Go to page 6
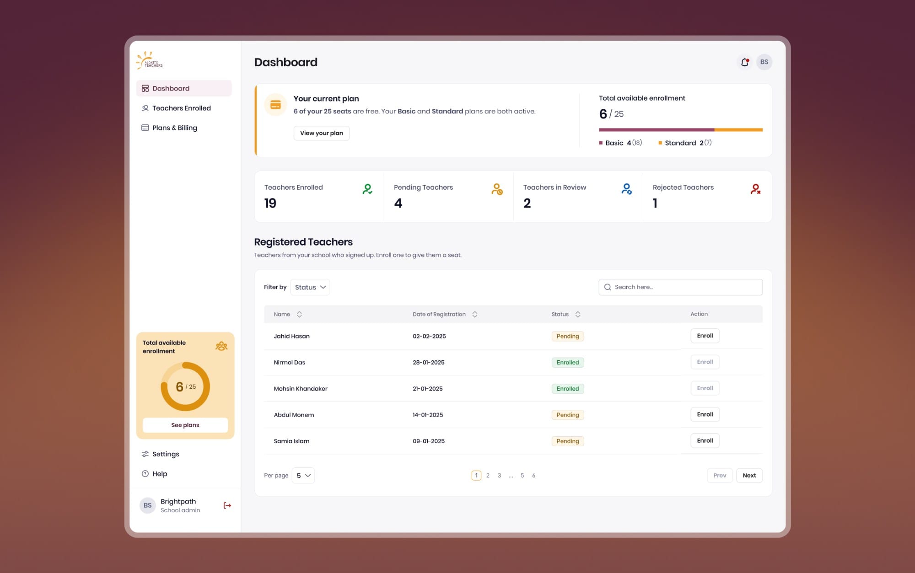915x573 pixels. tap(533, 476)
